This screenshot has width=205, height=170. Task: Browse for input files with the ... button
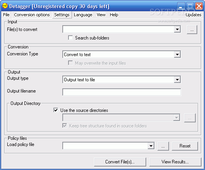(192, 30)
